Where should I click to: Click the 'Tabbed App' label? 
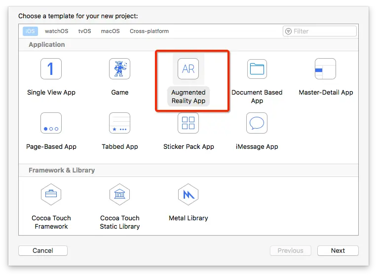[120, 147]
